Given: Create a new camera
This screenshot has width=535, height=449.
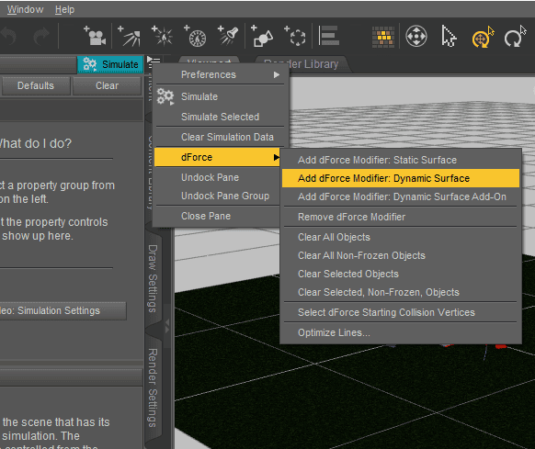Looking at the screenshot, I should point(95,36).
